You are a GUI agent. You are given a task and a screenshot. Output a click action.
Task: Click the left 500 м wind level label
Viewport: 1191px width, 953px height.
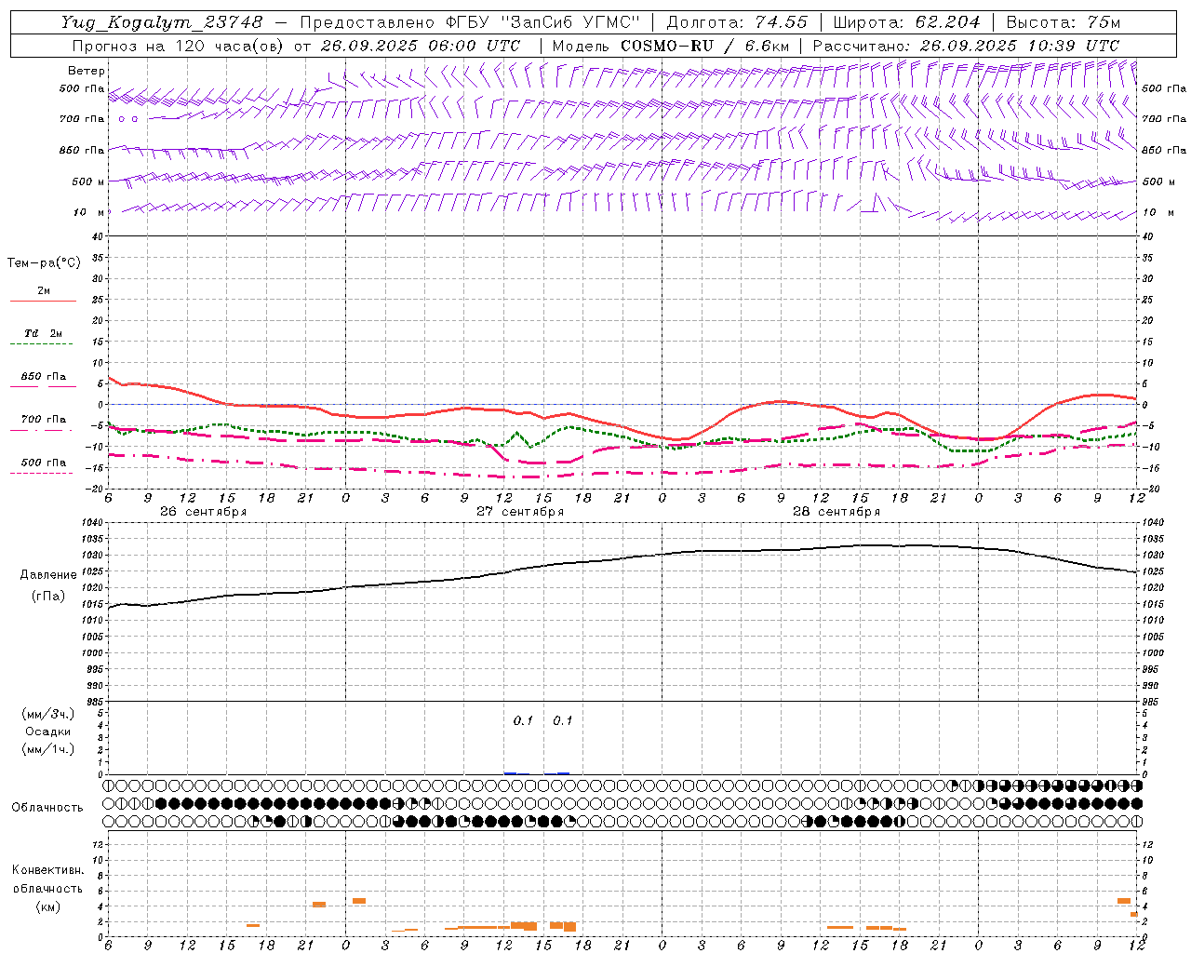pyautogui.click(x=88, y=181)
